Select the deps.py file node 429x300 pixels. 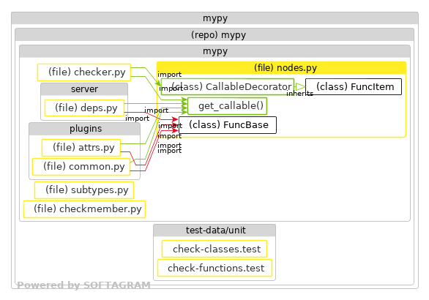coord(84,108)
